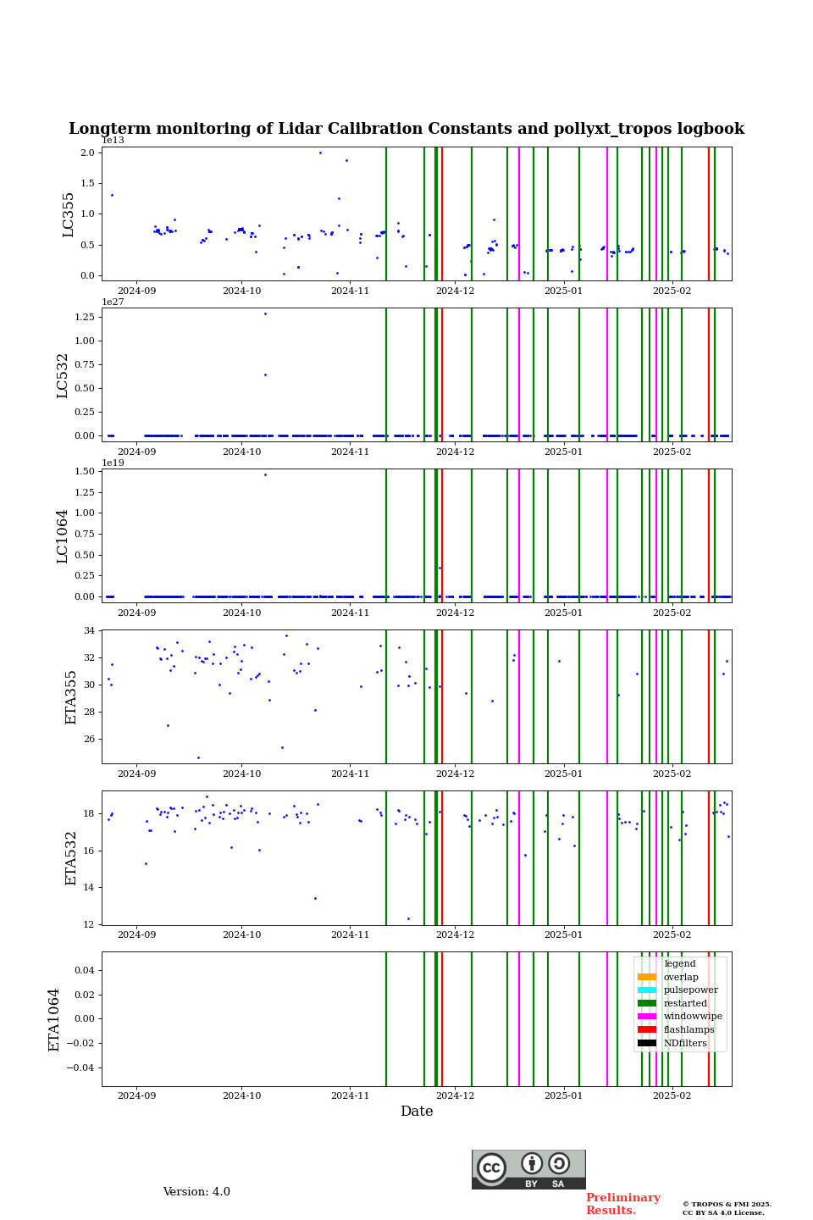Click the 2024-12 tick label under Date axis
The width and height of the screenshot is (813, 1220).
pos(455,1095)
